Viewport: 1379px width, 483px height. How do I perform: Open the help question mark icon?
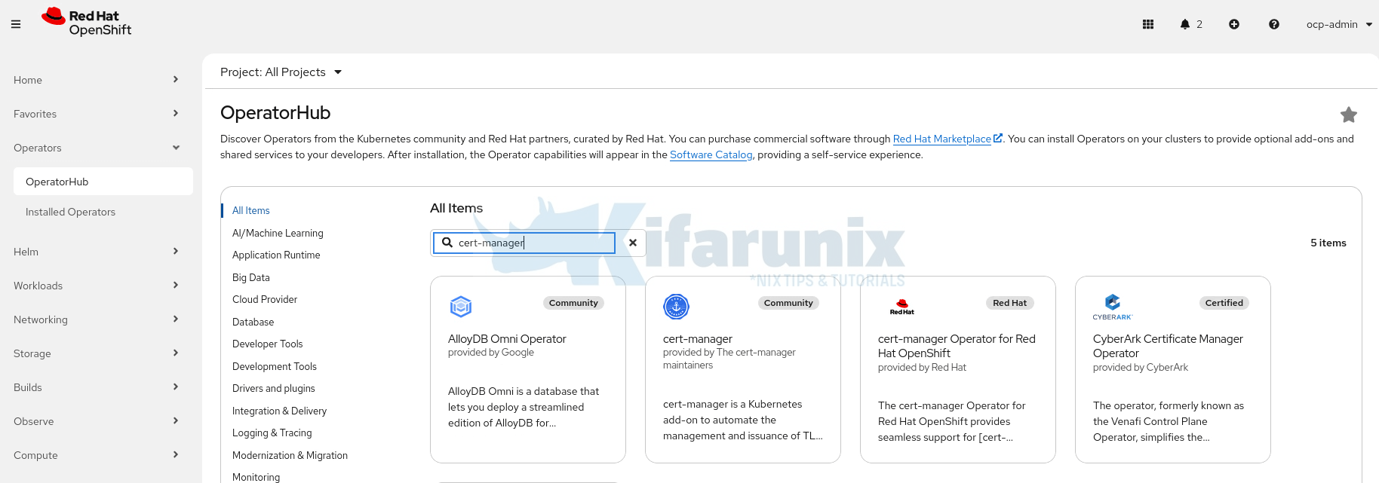click(1274, 24)
